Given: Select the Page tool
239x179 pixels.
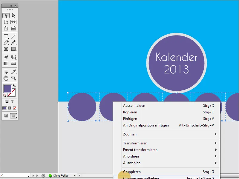Looking at the screenshot, I should [6, 22].
